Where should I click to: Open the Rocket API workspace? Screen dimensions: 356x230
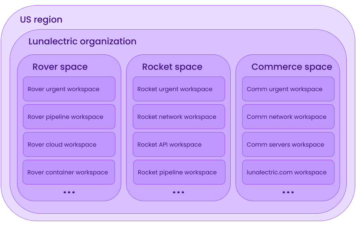coord(179,144)
